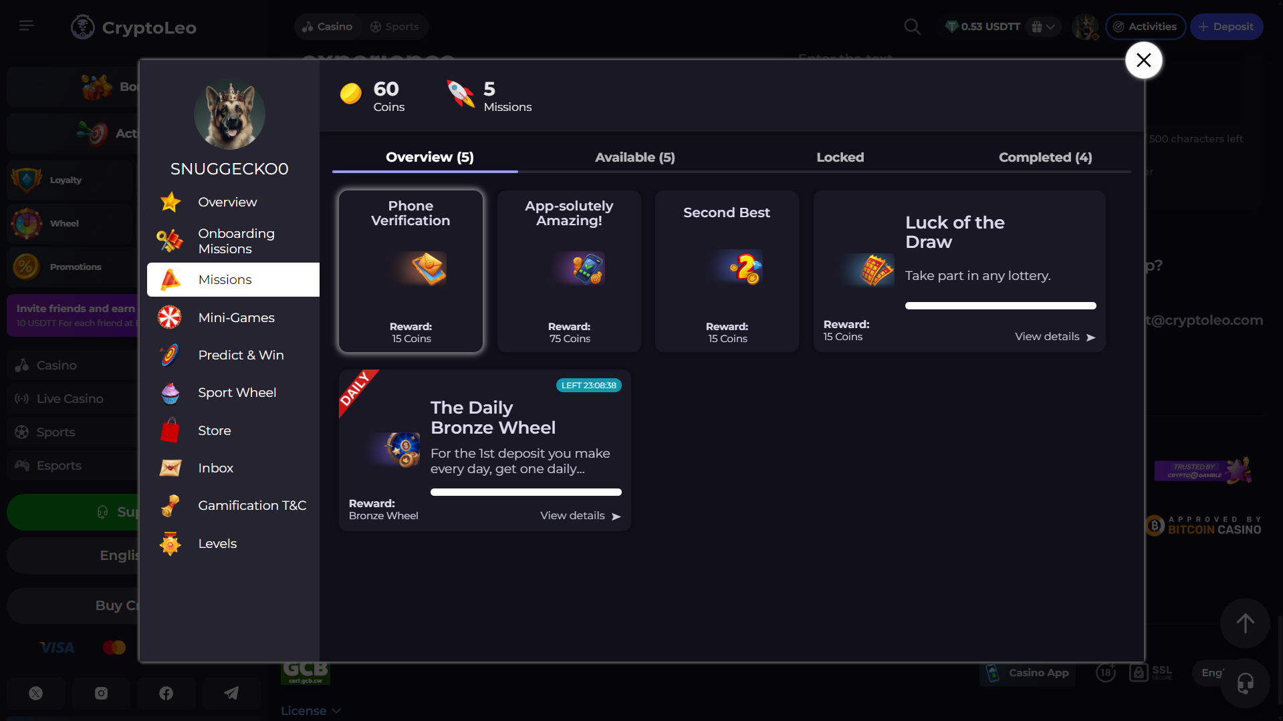Click the Casino App button

click(x=1028, y=673)
